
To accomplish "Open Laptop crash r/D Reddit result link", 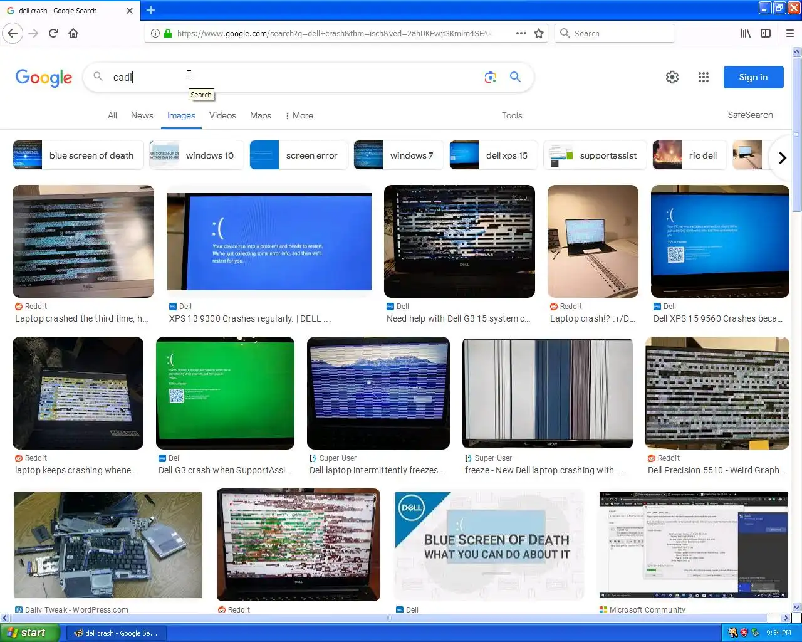I will (593, 318).
